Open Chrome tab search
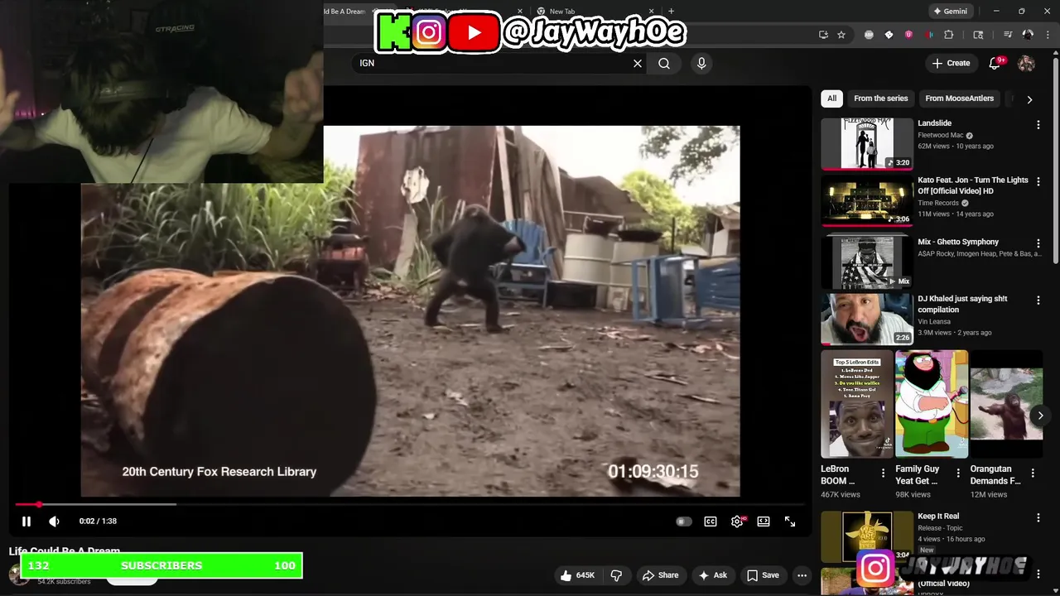 (x=978, y=35)
